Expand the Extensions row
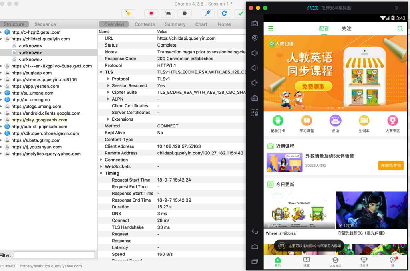410x271 pixels. [x=108, y=119]
